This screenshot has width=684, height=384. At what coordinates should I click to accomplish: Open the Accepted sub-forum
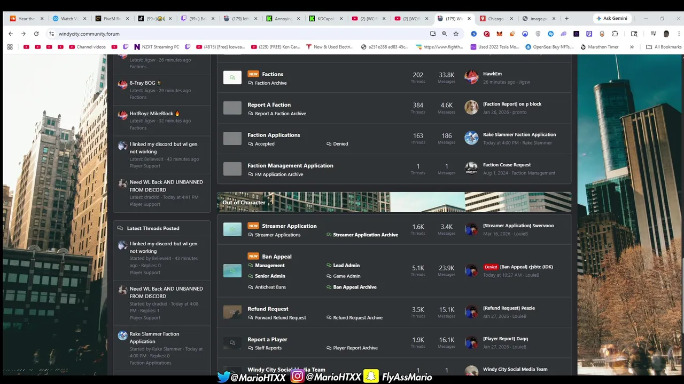[x=265, y=144]
